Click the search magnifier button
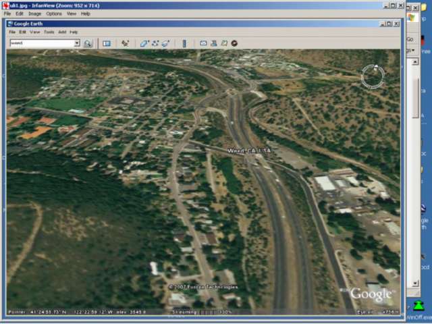The image size is (432, 324). pos(88,43)
